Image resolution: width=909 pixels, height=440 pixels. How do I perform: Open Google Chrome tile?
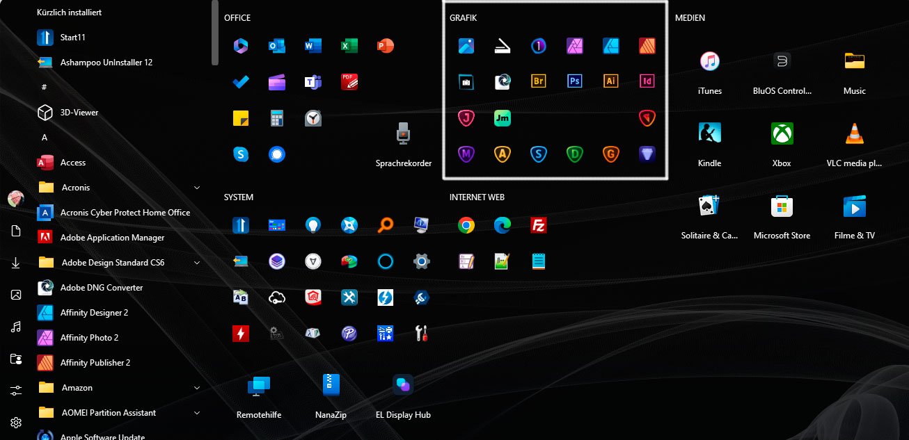point(466,225)
